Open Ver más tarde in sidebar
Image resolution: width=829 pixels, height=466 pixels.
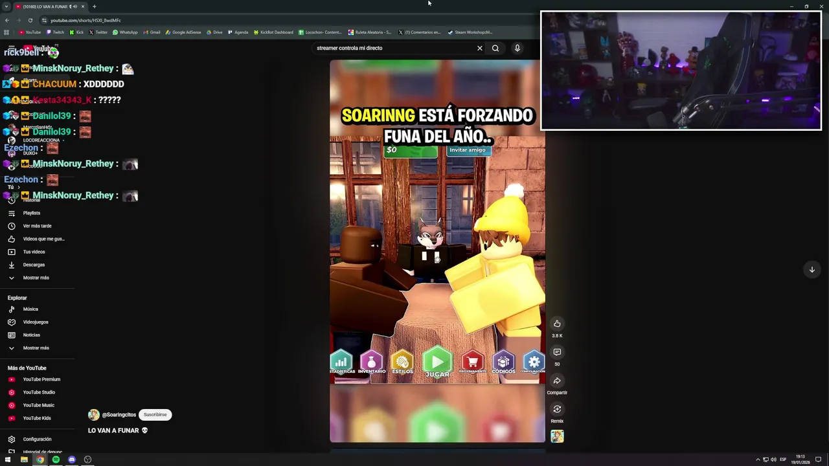pyautogui.click(x=37, y=226)
